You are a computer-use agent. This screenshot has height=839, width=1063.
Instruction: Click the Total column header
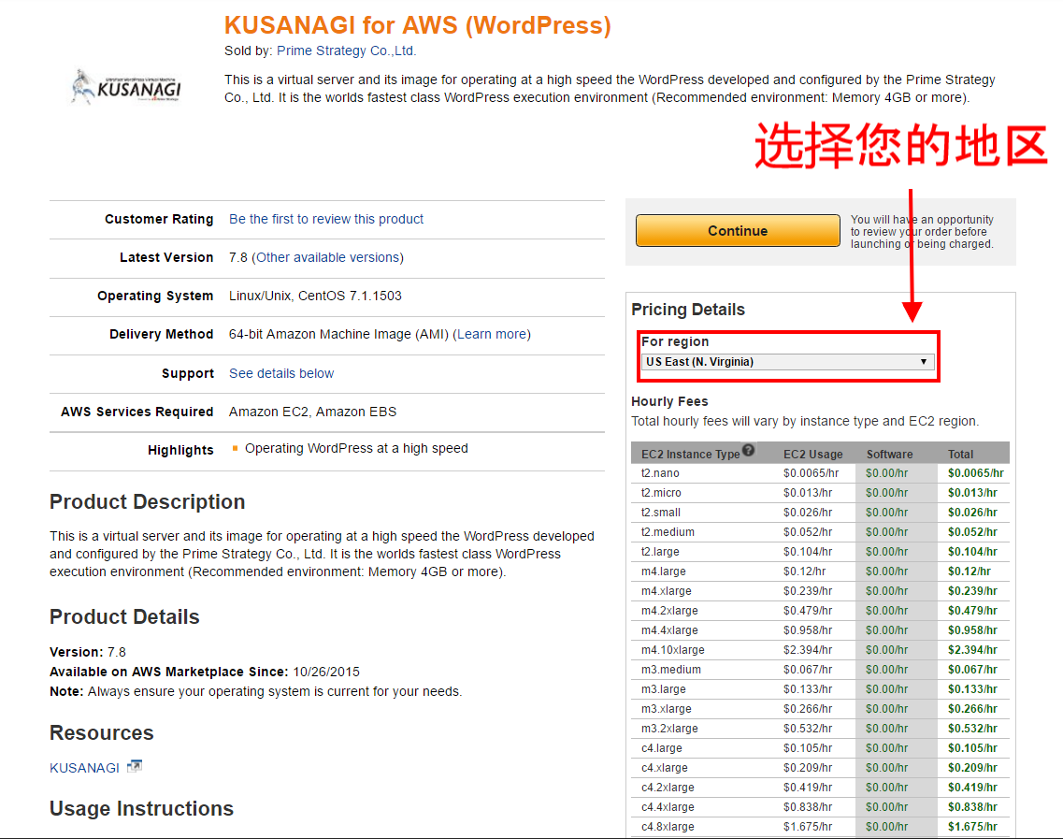(x=961, y=455)
